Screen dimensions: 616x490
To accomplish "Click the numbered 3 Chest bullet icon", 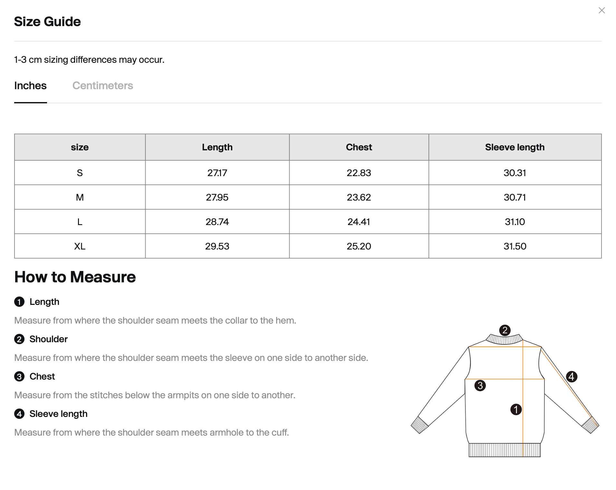I will tap(19, 377).
